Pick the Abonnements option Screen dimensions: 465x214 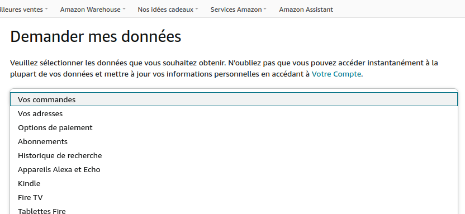[x=234, y=141]
